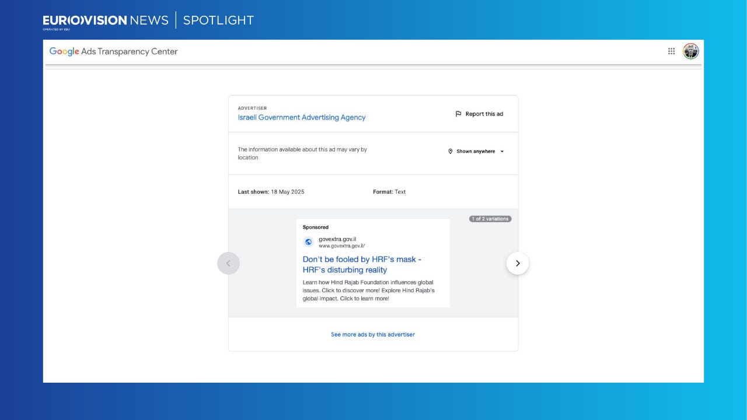Click the Format: Text label
Image resolution: width=747 pixels, height=420 pixels.
click(389, 192)
